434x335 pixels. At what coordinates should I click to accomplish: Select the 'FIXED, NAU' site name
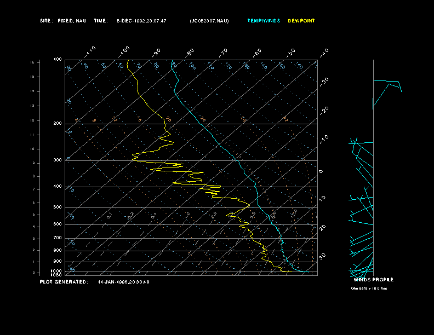tap(72, 21)
